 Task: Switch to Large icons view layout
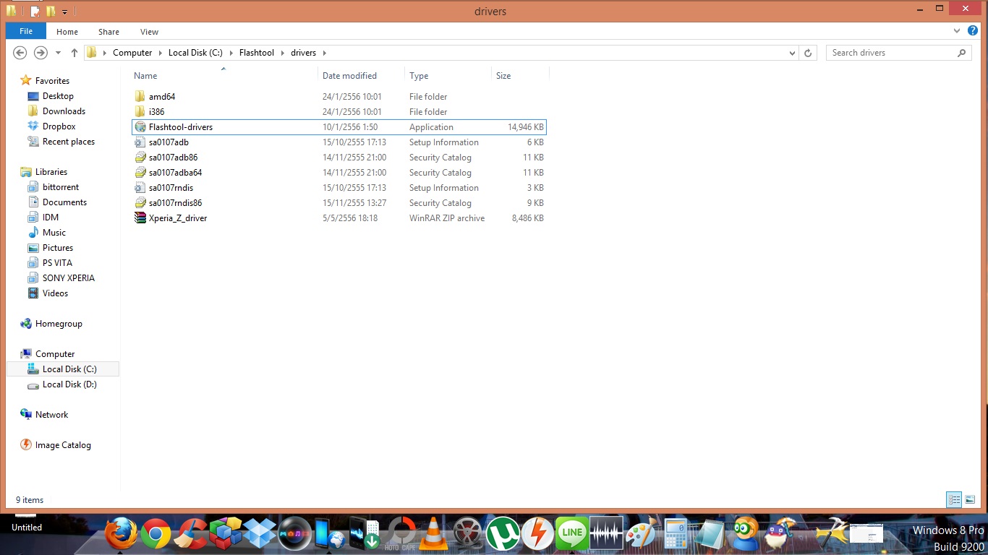coord(970,499)
